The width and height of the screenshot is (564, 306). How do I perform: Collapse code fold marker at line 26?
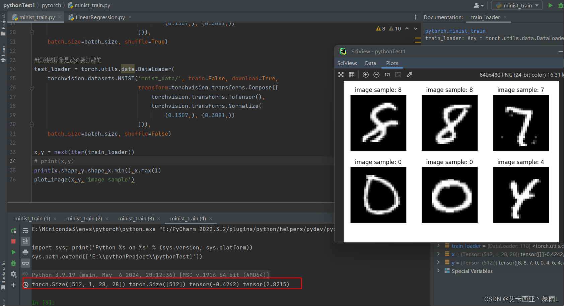point(32,88)
